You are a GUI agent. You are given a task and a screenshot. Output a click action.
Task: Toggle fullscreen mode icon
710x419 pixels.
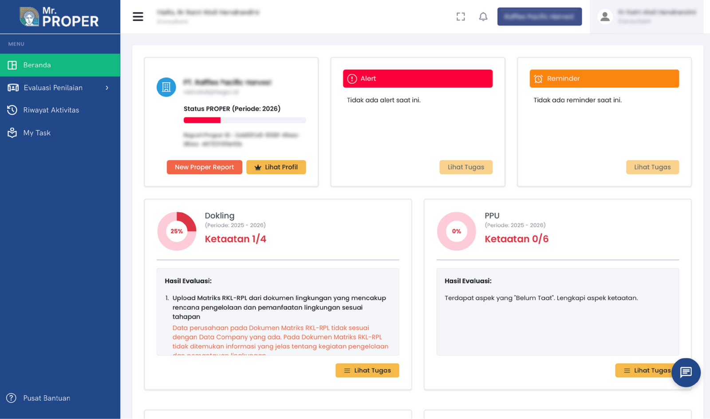coord(461,17)
